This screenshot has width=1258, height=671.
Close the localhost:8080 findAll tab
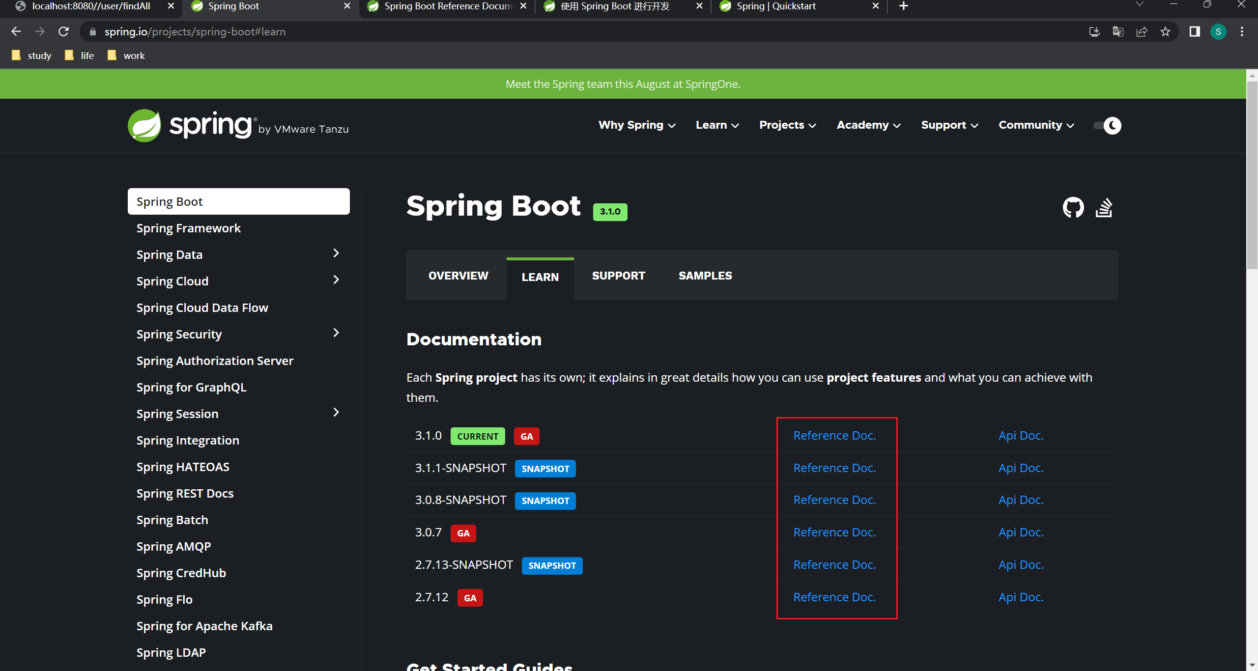[171, 6]
